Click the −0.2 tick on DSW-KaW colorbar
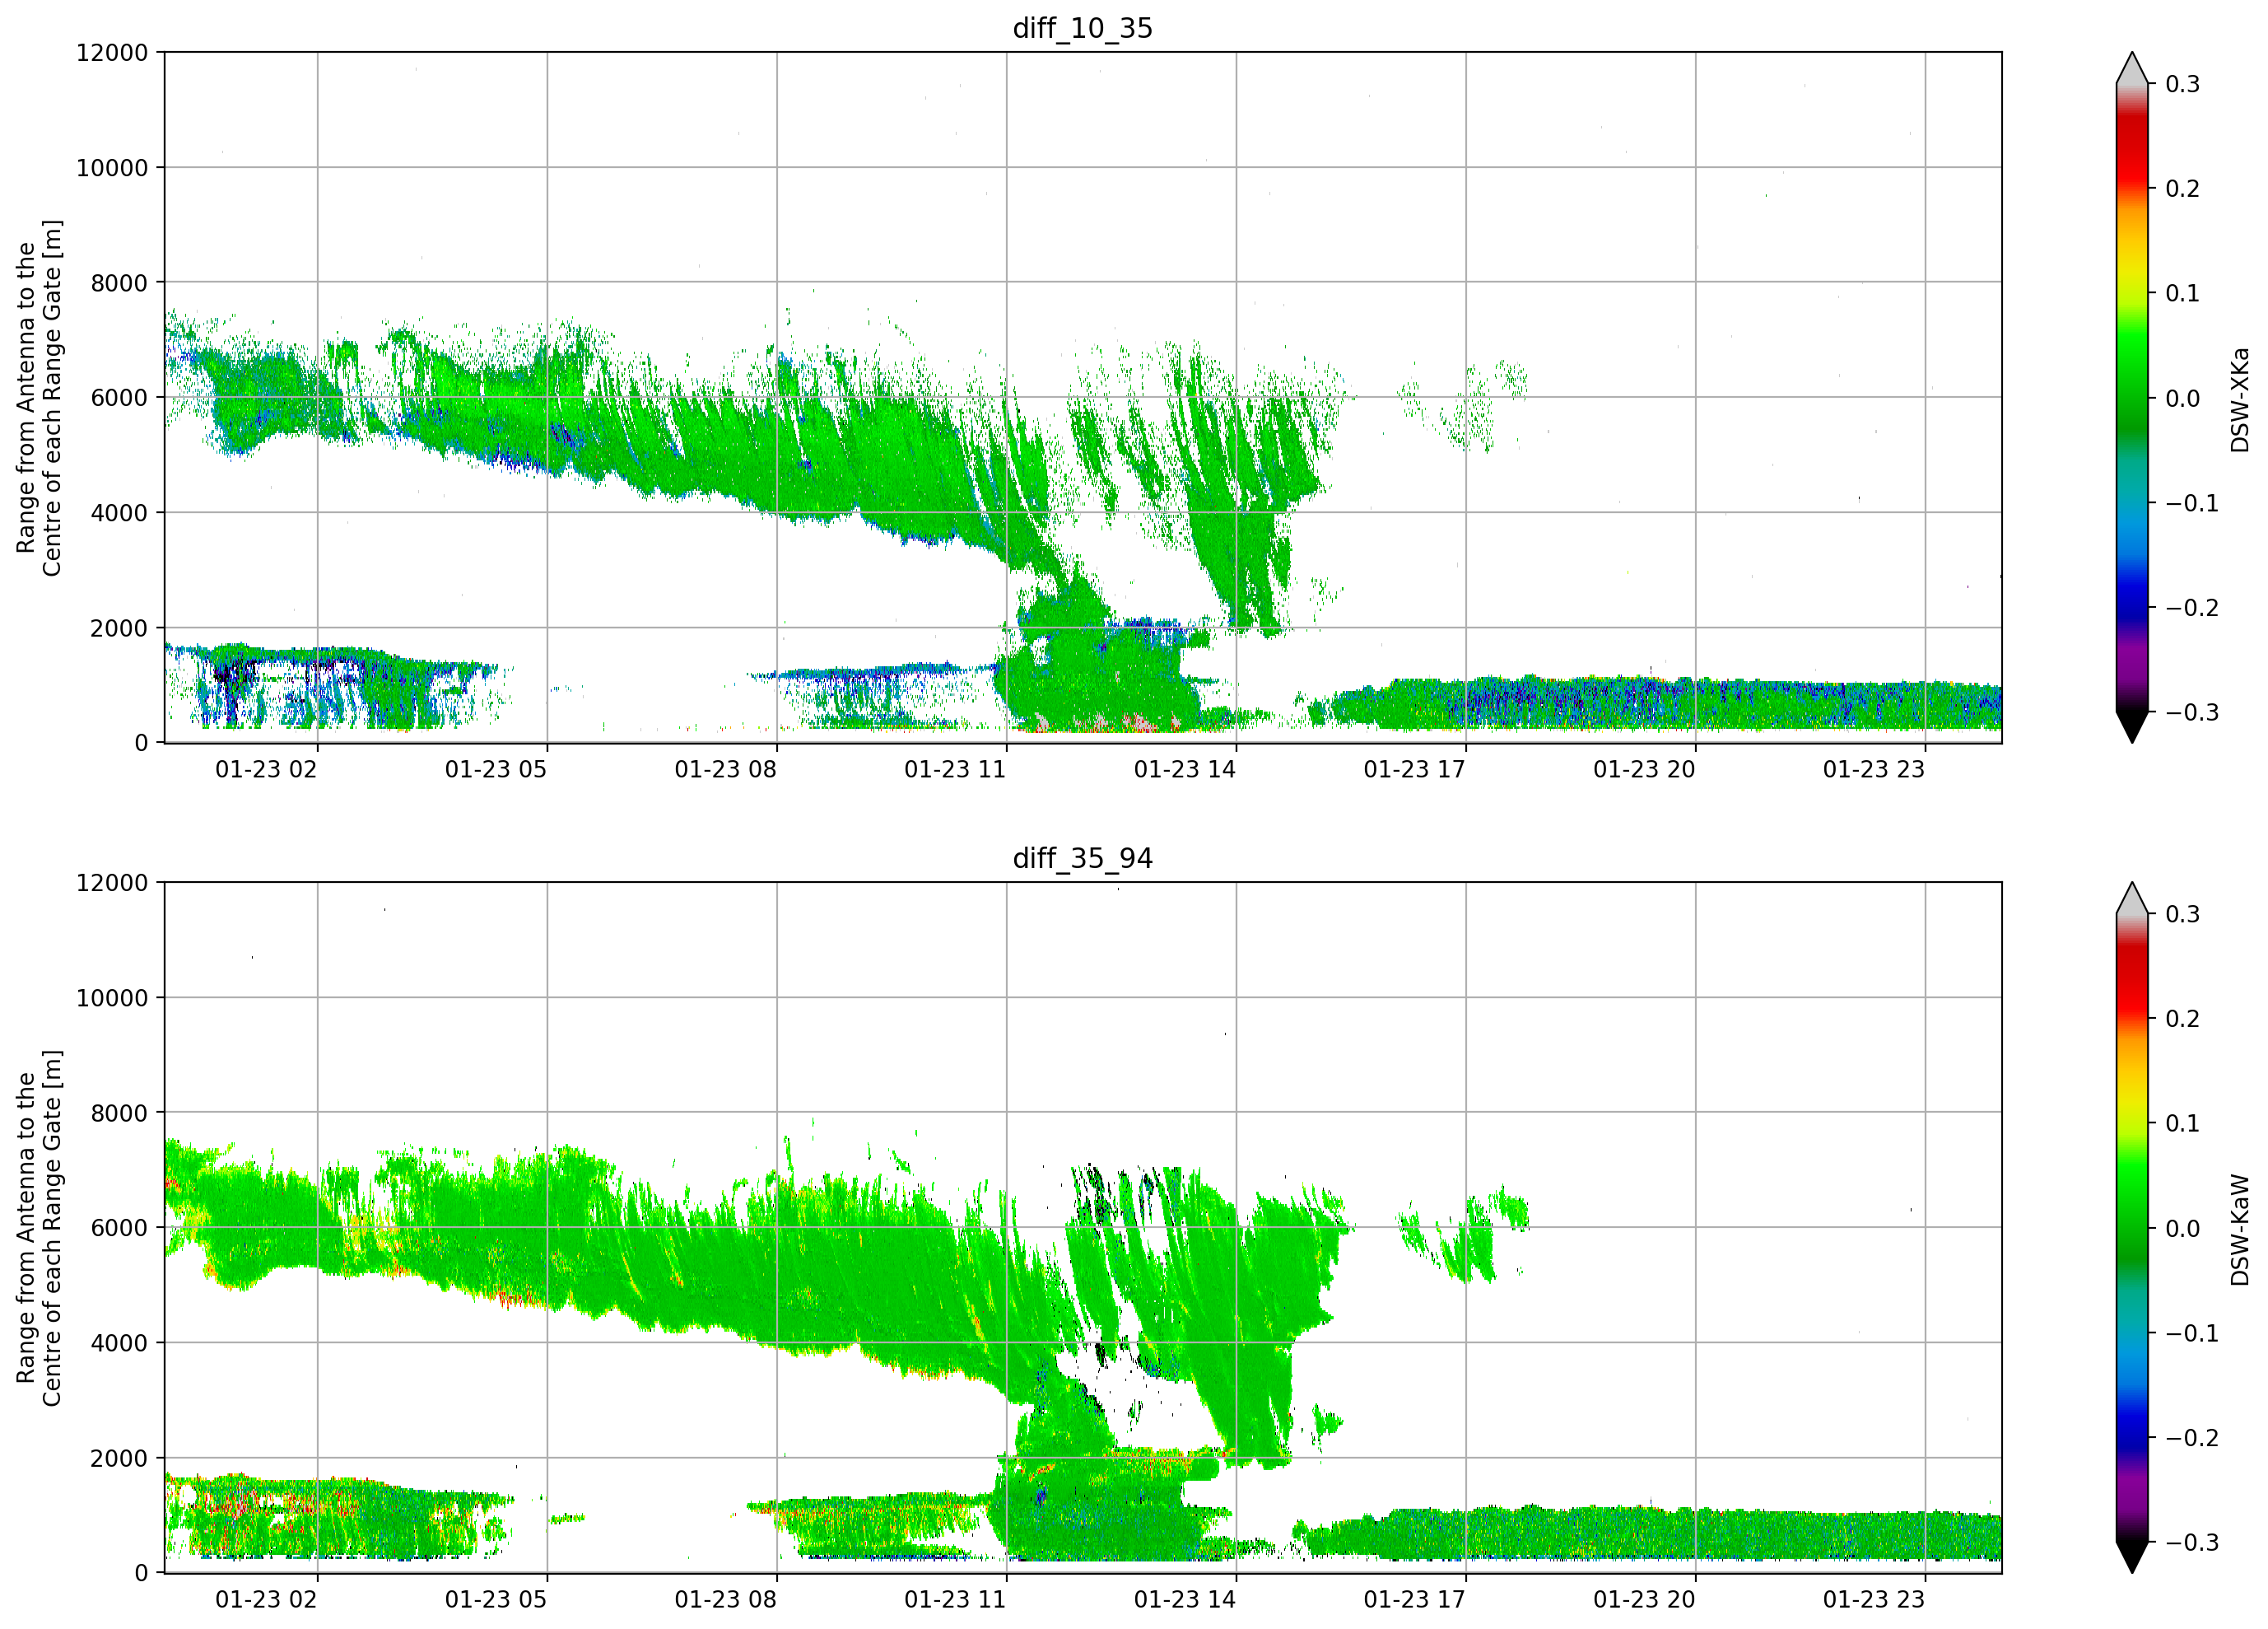Screen dimensions: 2268x1629 pos(2192,1438)
